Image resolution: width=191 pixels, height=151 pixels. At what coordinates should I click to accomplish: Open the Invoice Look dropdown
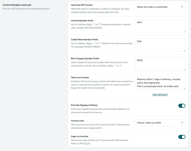(x=160, y=123)
